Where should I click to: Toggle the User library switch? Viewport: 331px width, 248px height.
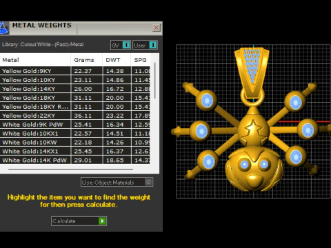(x=145, y=45)
